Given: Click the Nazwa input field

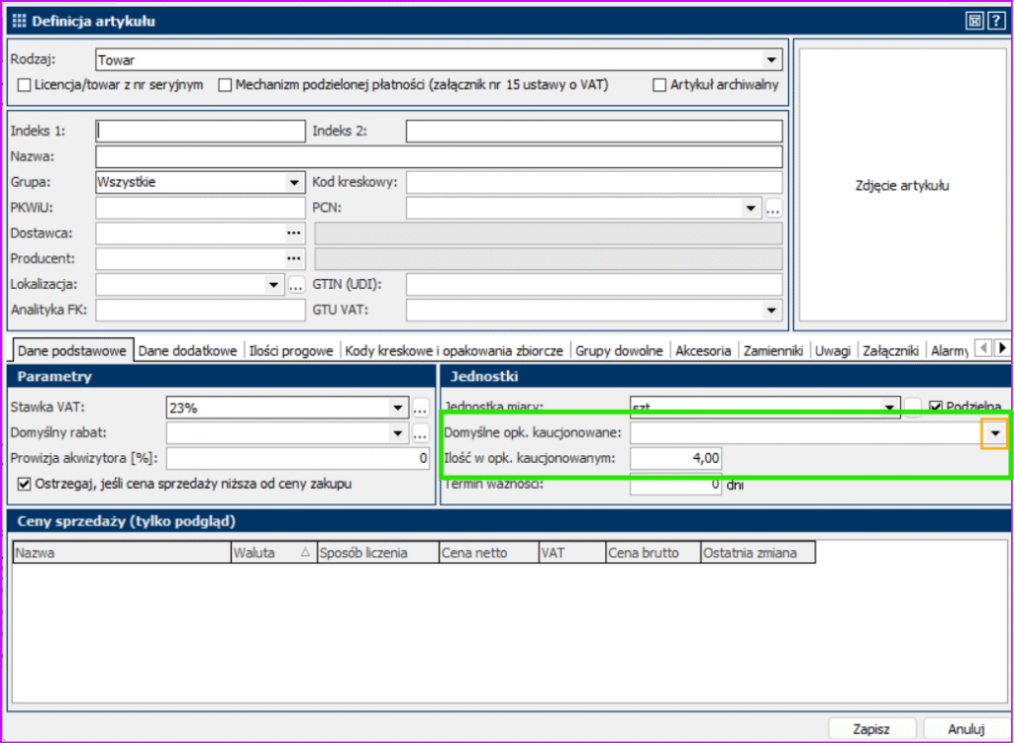Looking at the screenshot, I should [439, 157].
